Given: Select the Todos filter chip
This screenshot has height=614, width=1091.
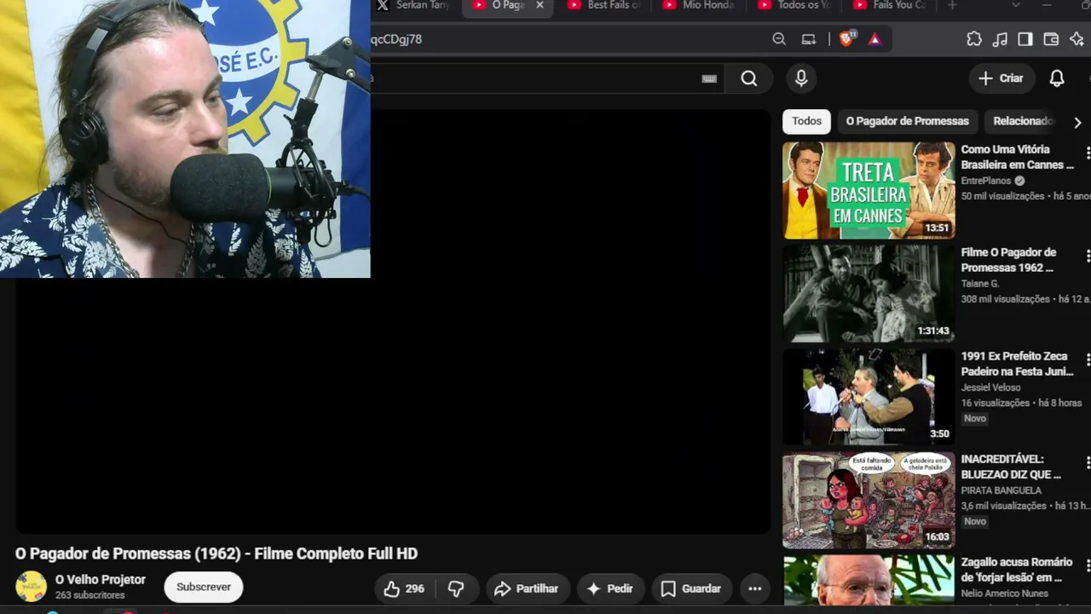Looking at the screenshot, I should pyautogui.click(x=806, y=121).
